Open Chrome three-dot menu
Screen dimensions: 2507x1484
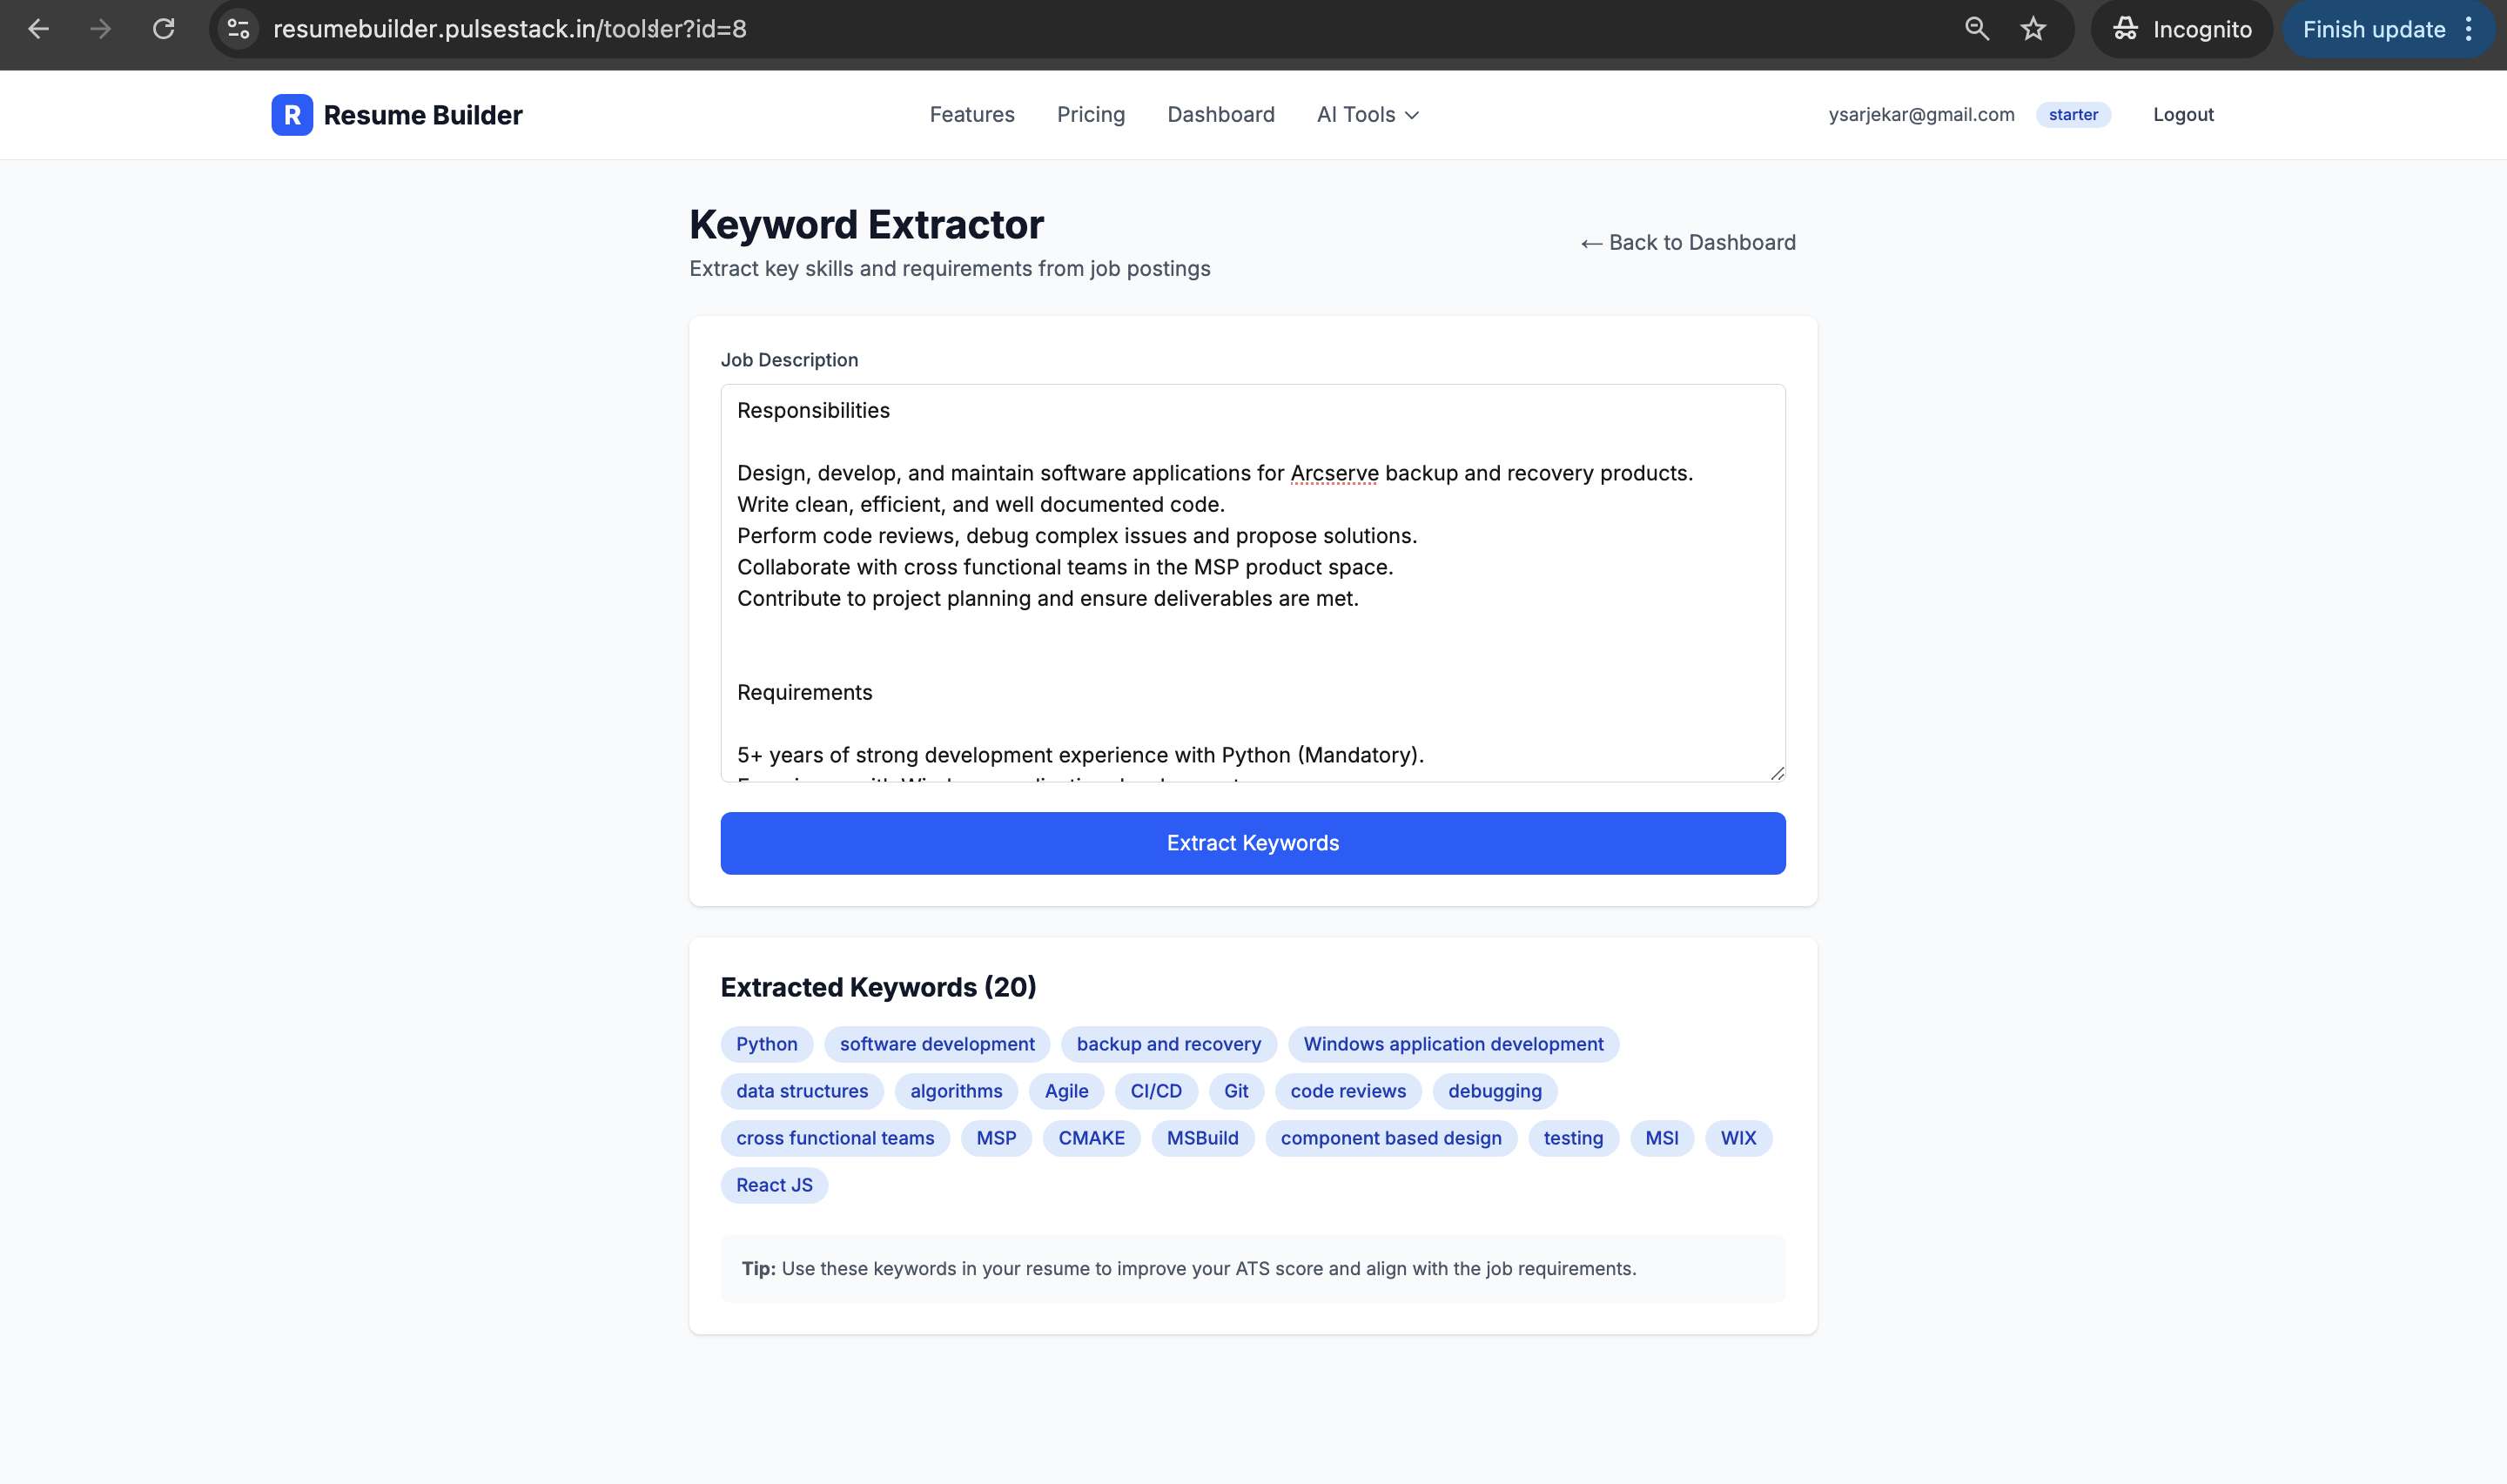2469,29
